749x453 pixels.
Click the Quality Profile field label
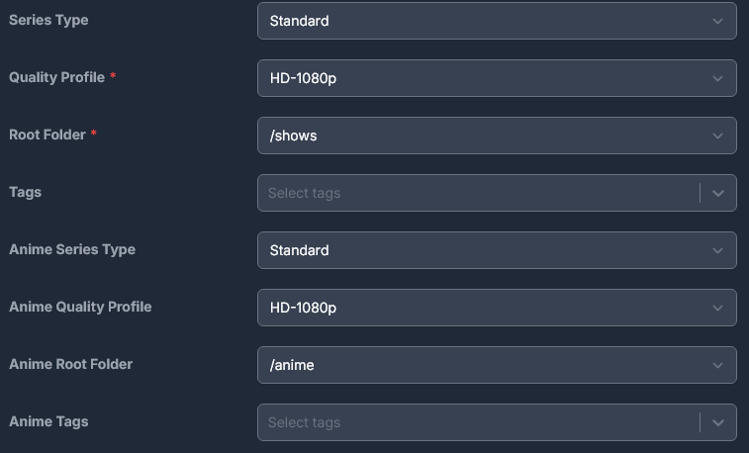(56, 77)
